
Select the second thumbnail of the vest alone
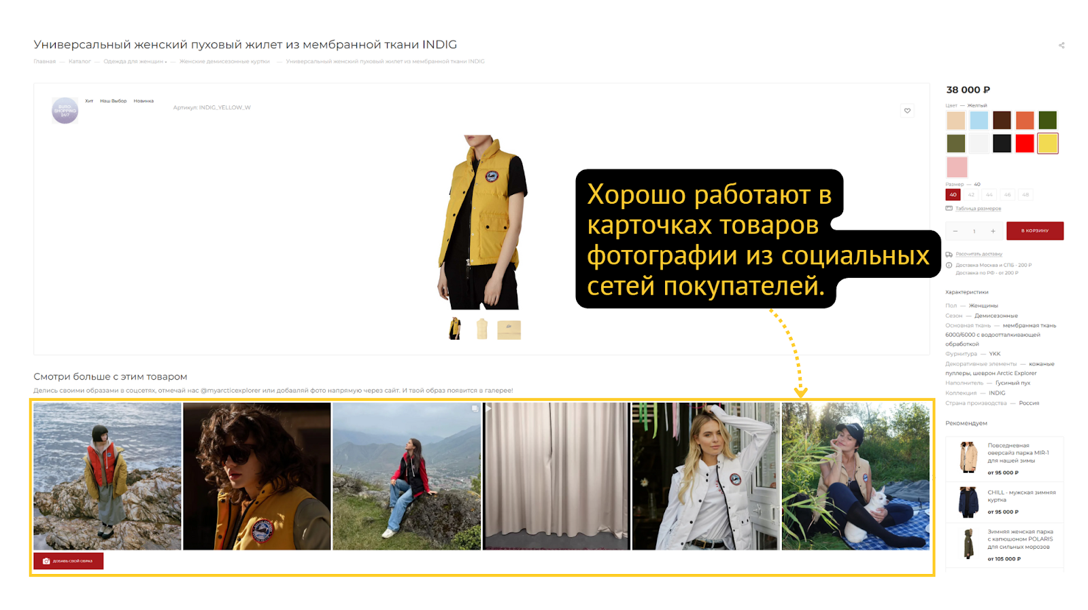(482, 329)
